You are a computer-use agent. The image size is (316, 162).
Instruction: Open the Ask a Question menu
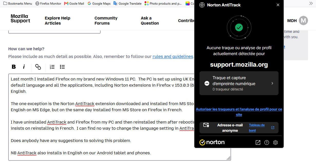[x=150, y=21]
